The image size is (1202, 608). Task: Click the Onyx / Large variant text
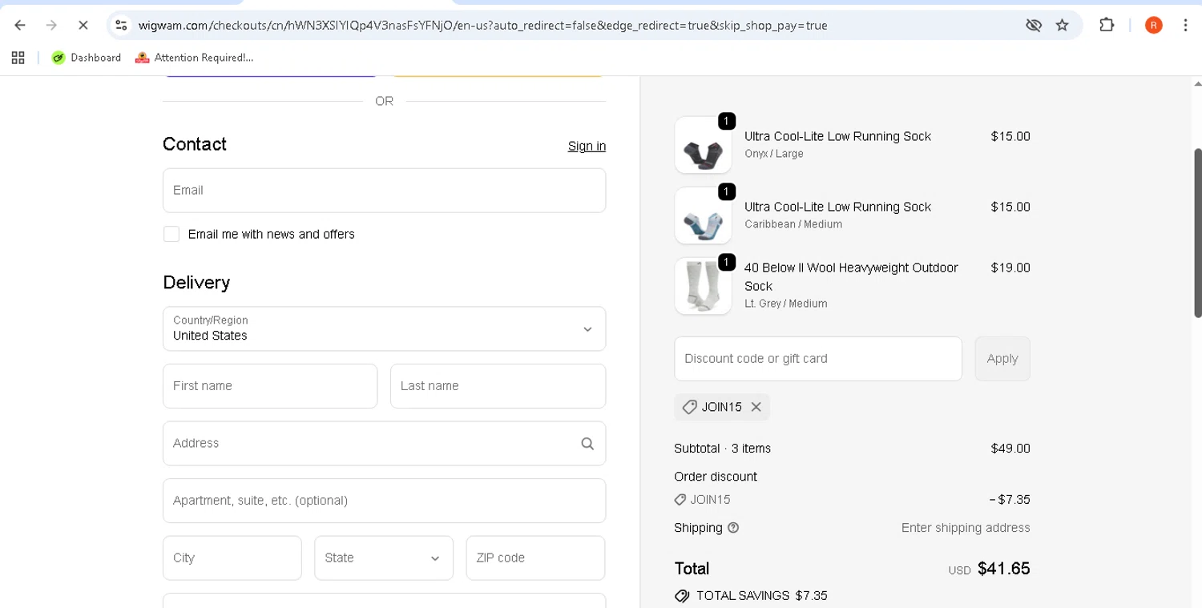click(774, 154)
